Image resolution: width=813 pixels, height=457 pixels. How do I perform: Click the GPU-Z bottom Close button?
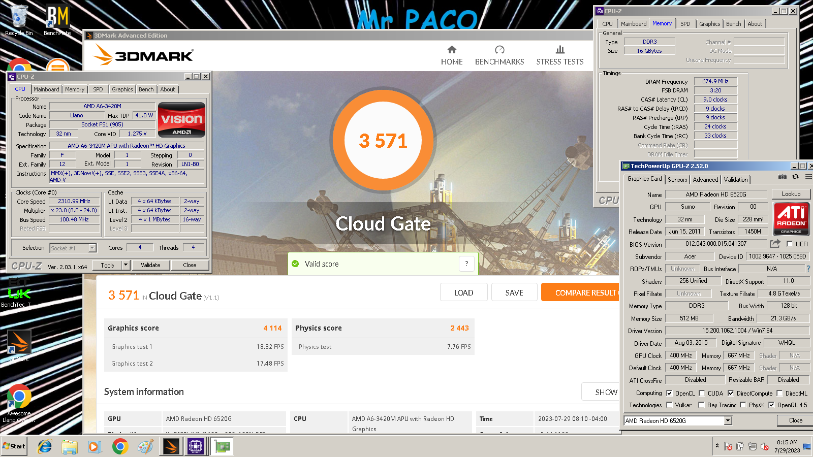tap(796, 420)
